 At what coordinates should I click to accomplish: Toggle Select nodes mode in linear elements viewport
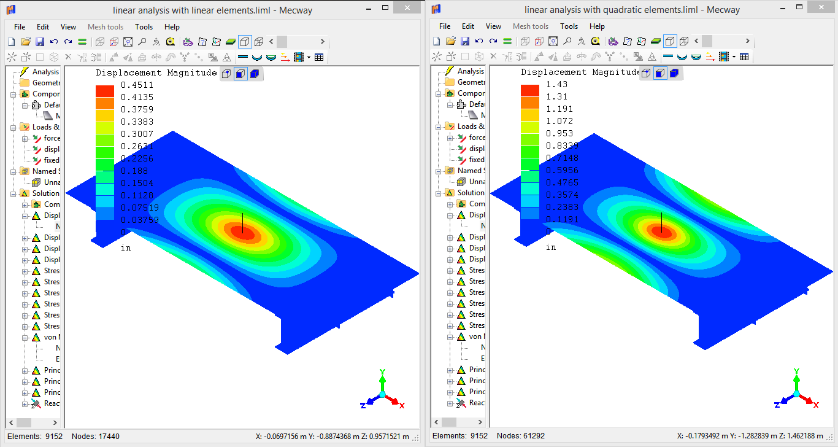pyautogui.click(x=226, y=74)
